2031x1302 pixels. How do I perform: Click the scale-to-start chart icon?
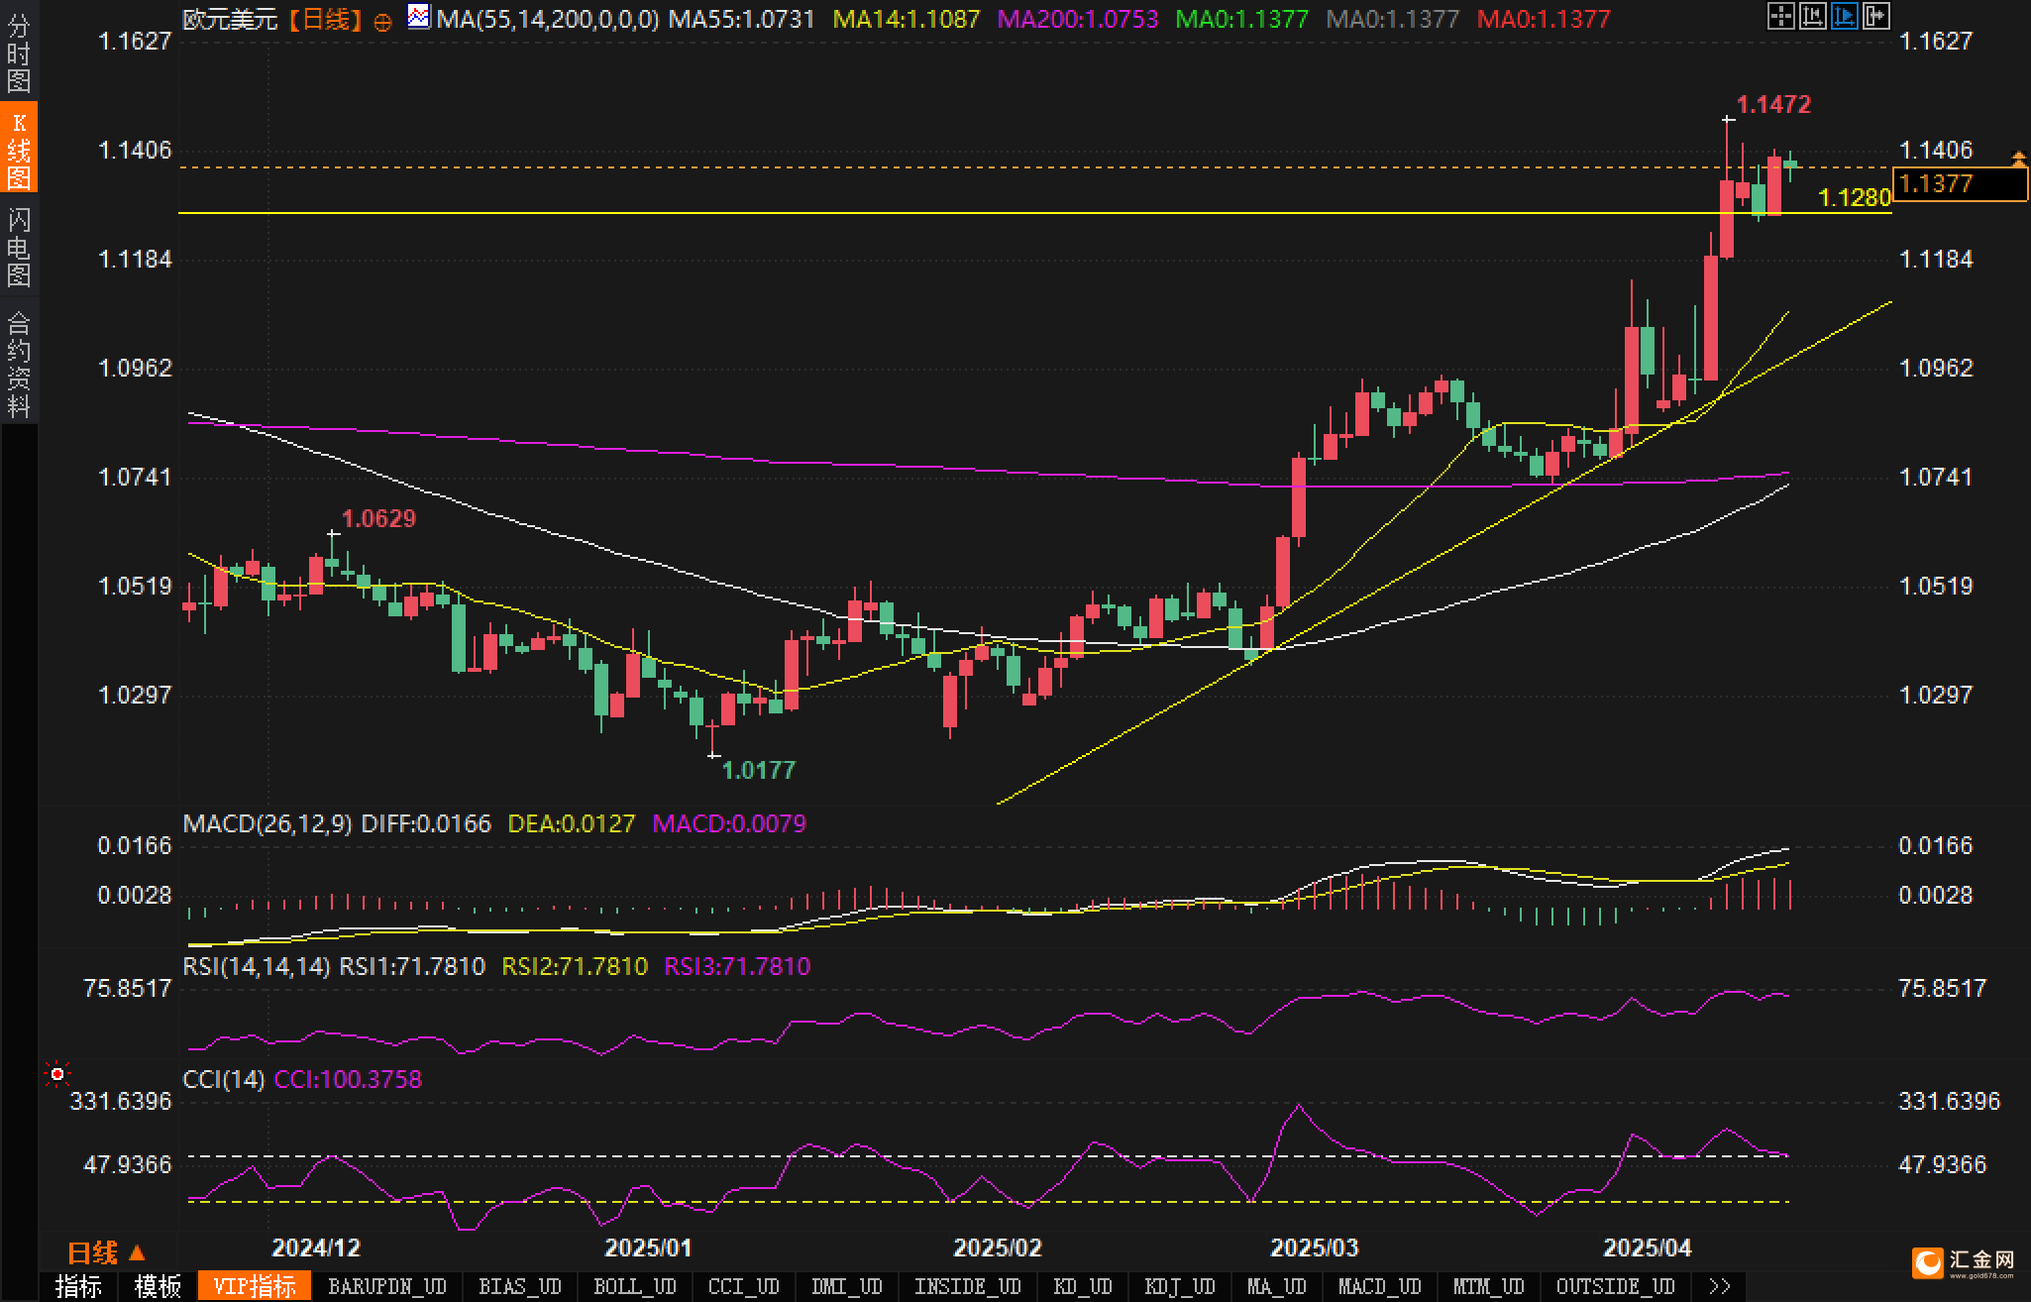pos(1812,16)
